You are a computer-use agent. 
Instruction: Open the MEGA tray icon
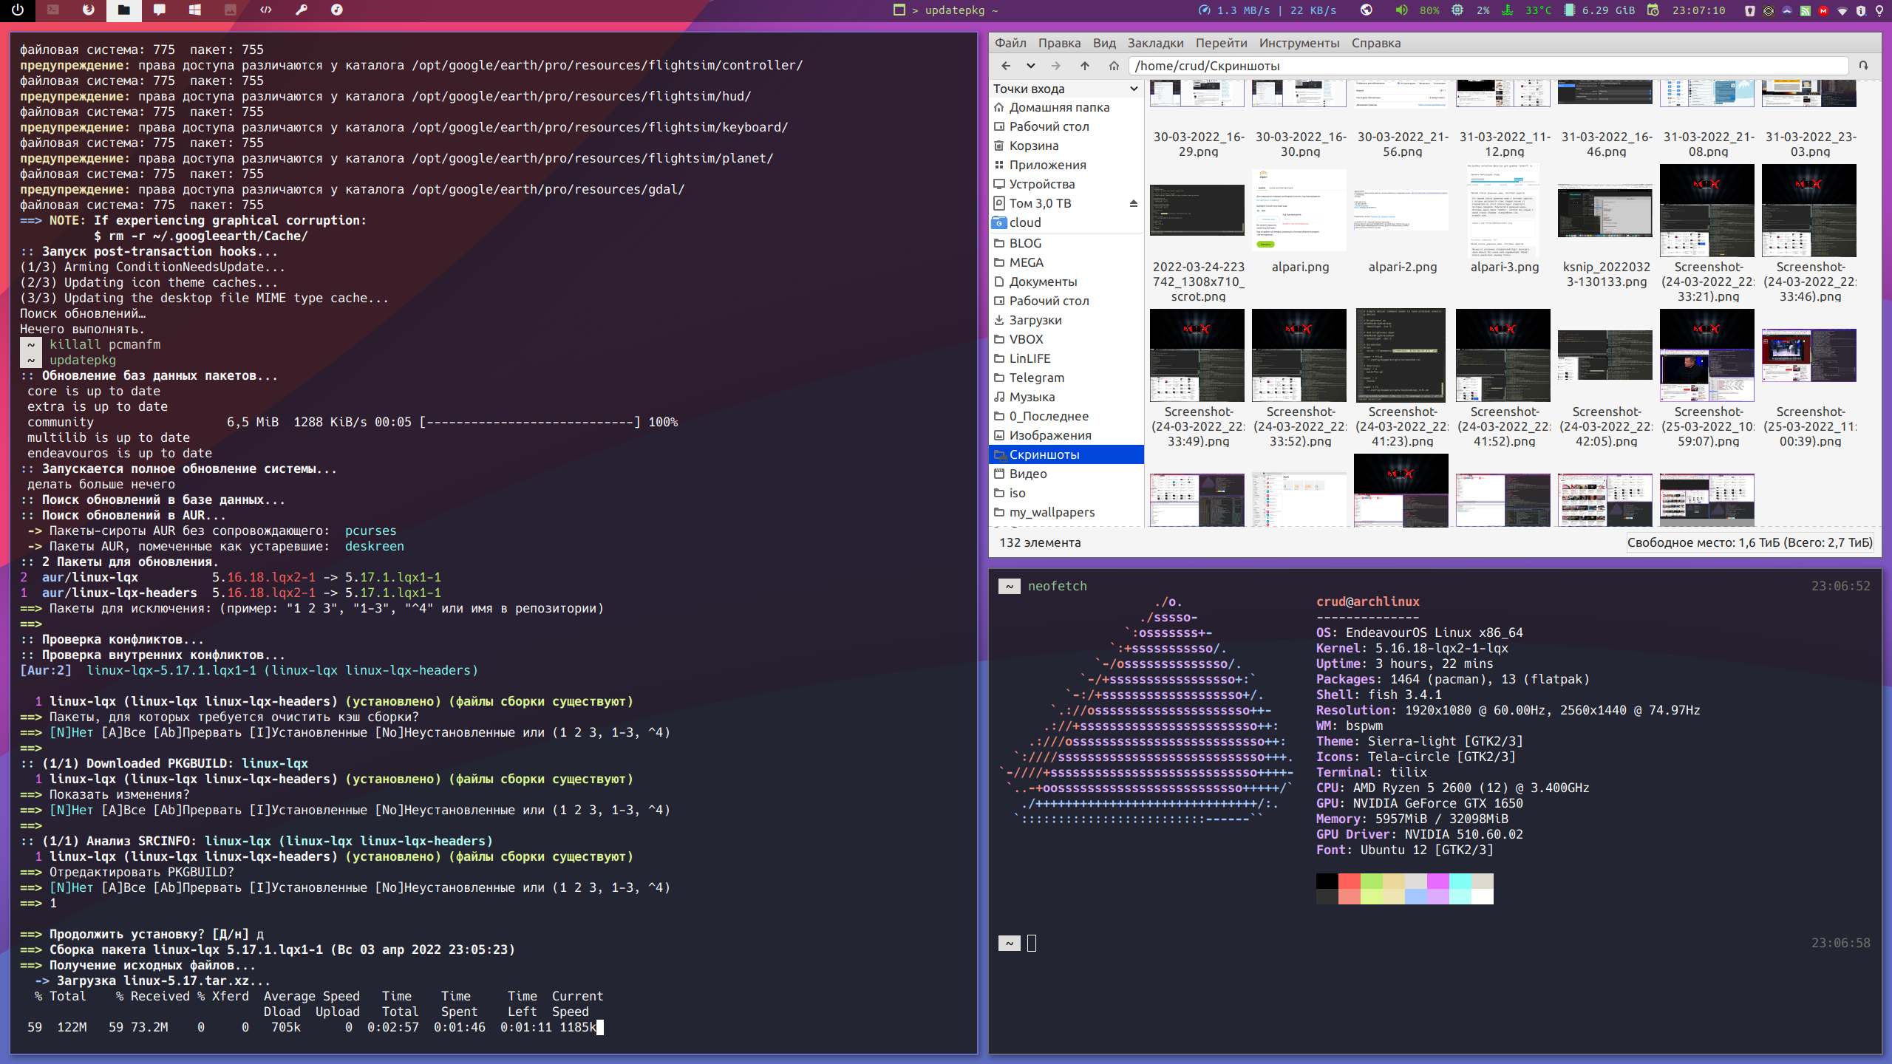click(1823, 10)
